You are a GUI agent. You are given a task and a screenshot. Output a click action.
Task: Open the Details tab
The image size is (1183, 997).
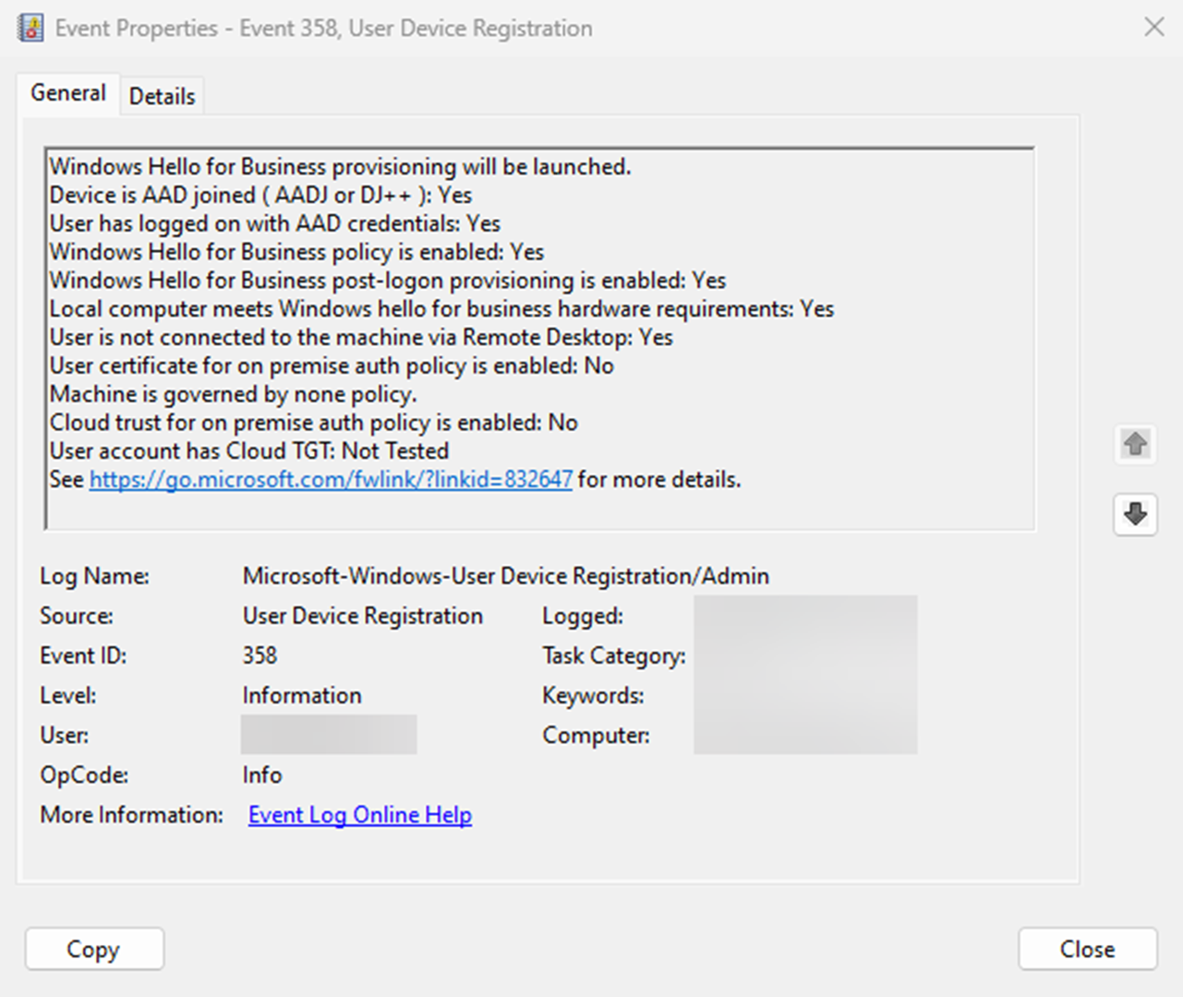click(x=163, y=96)
